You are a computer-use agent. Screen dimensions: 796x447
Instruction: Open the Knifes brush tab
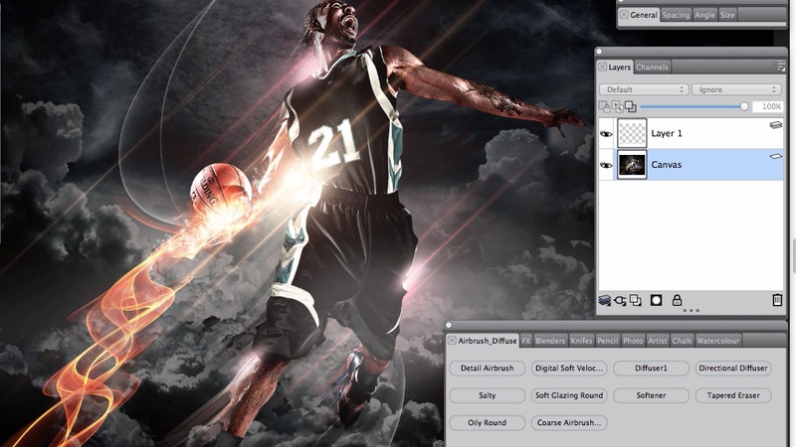(581, 341)
